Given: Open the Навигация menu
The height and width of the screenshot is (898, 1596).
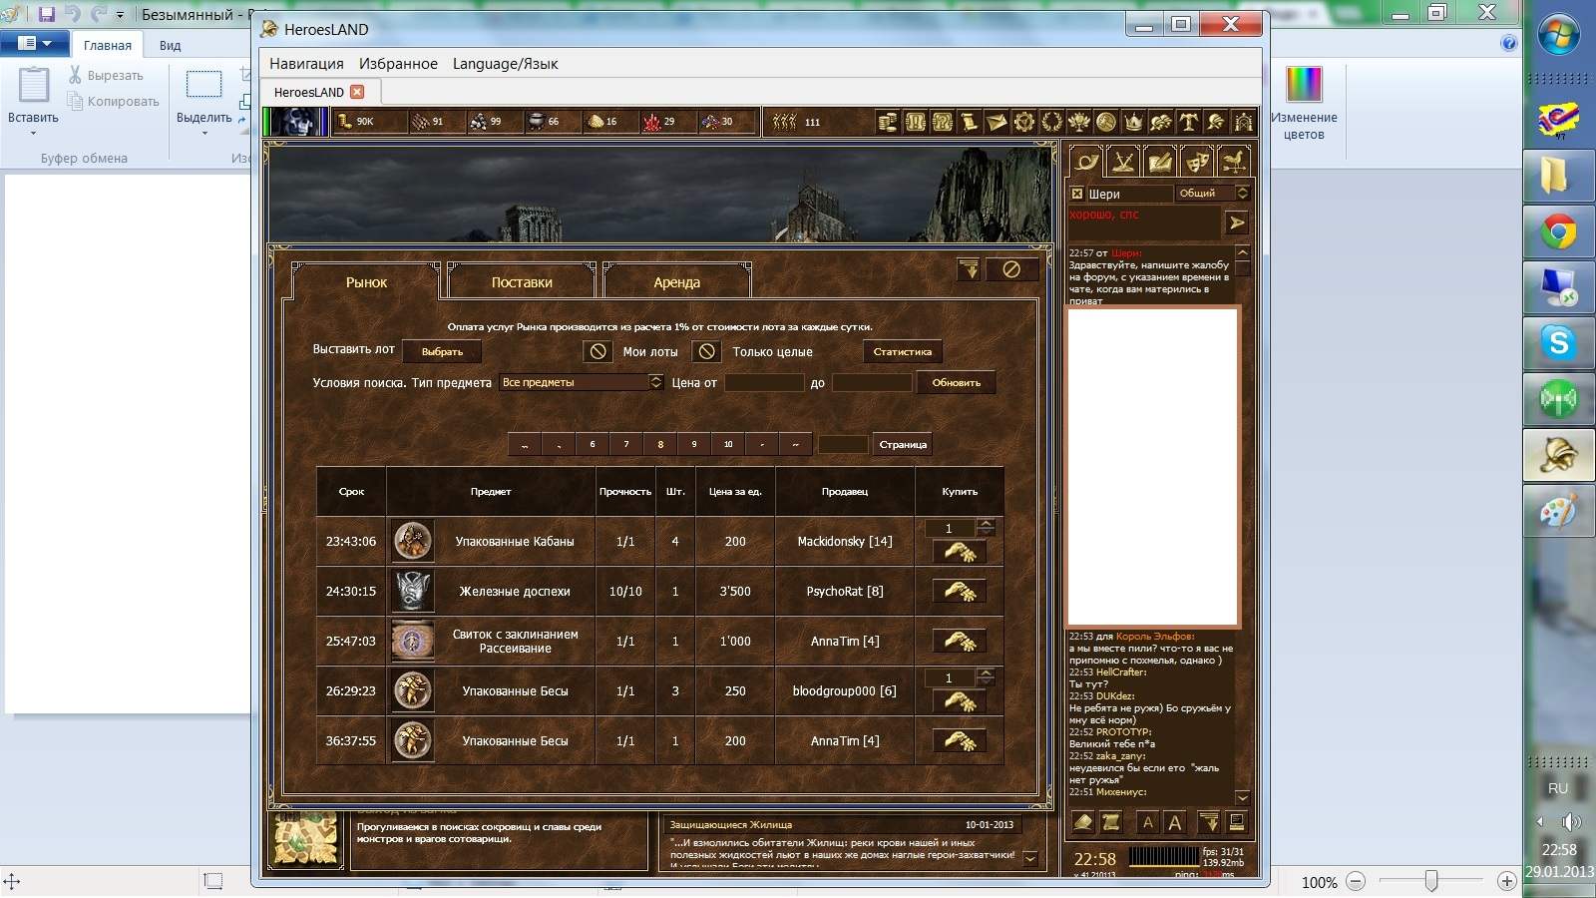Looking at the screenshot, I should click(x=306, y=64).
